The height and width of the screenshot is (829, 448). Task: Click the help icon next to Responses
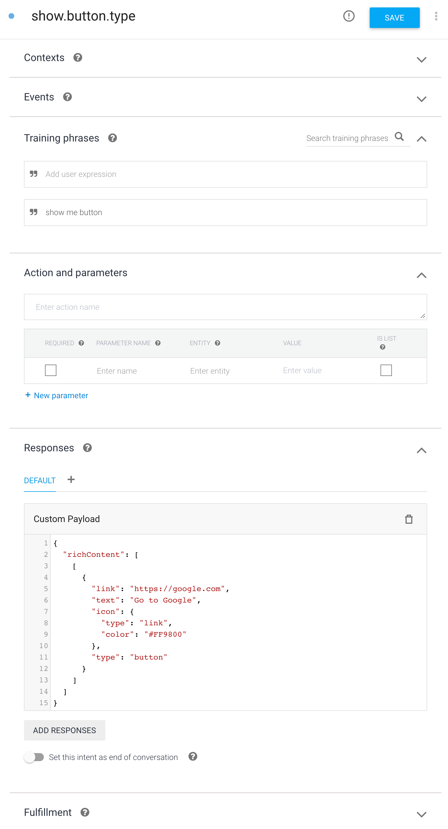pyautogui.click(x=87, y=448)
